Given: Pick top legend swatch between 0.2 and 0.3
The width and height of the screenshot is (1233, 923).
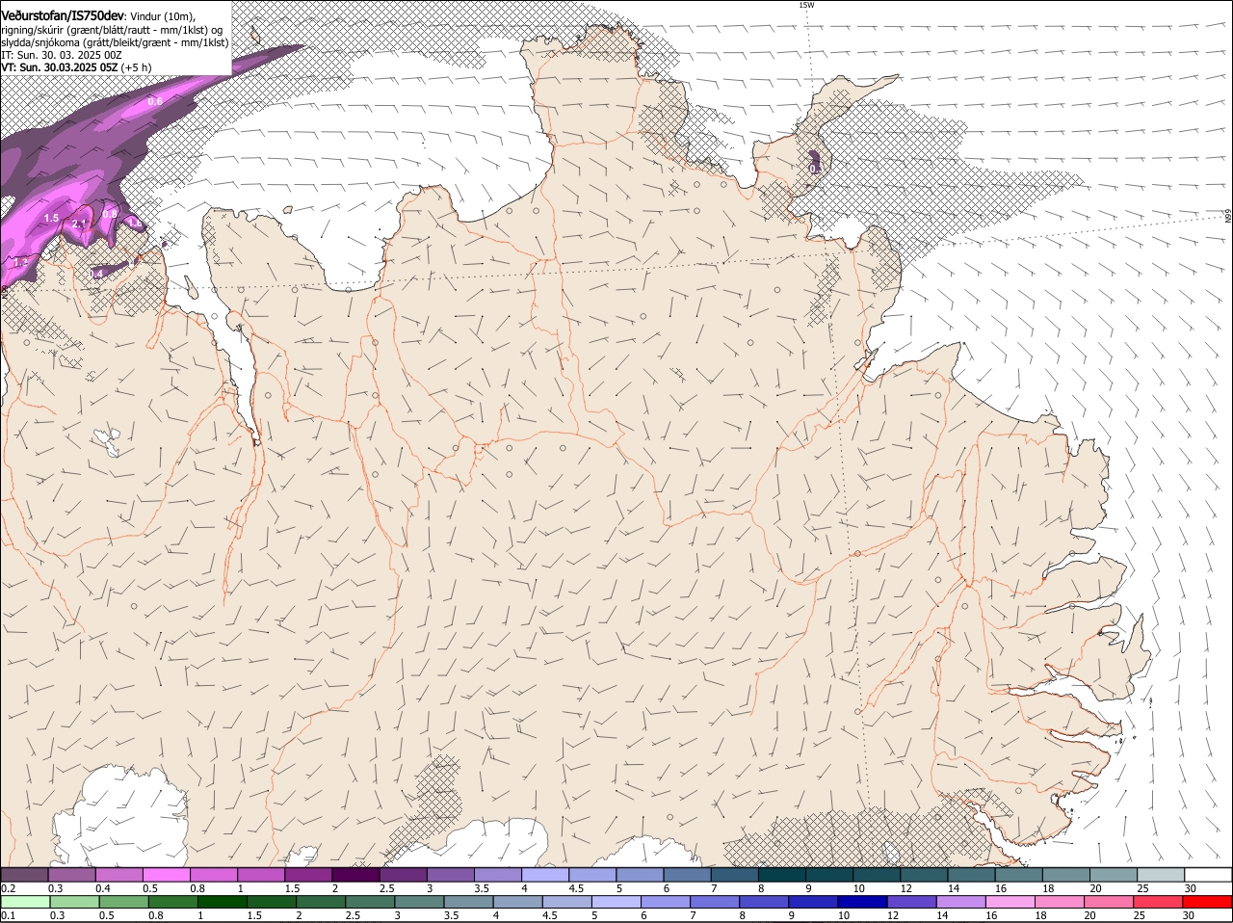Looking at the screenshot, I should click(24, 875).
